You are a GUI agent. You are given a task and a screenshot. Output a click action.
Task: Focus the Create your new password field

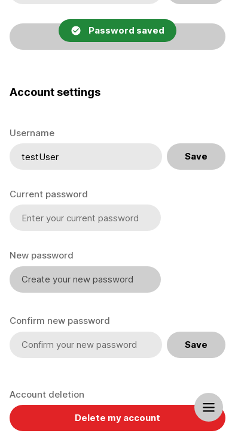coord(85,279)
